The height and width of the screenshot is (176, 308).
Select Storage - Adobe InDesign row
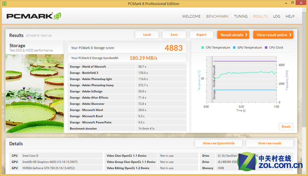coord(127,91)
